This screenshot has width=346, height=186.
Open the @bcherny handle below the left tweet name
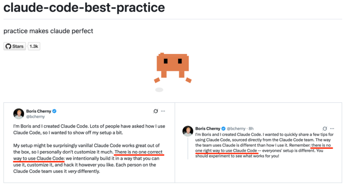click(35, 116)
